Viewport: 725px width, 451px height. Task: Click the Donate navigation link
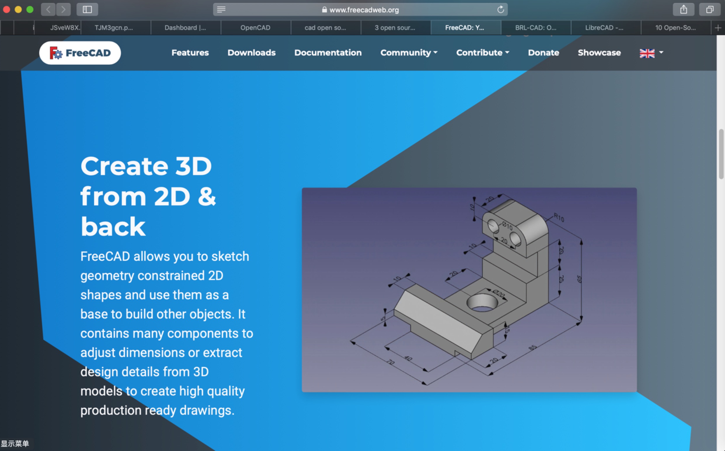543,53
